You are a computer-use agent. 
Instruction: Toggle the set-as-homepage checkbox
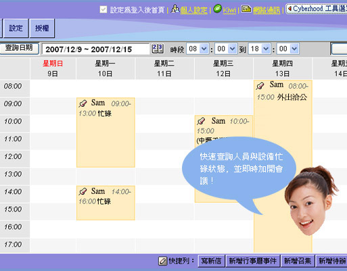point(103,9)
